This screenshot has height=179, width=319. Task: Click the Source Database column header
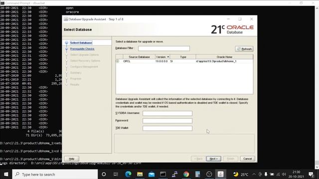[139, 57]
